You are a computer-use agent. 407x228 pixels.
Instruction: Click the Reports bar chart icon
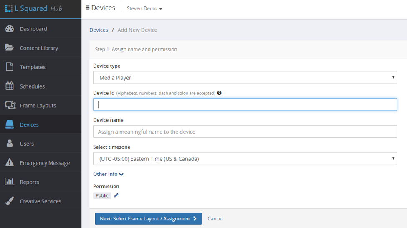click(9, 182)
